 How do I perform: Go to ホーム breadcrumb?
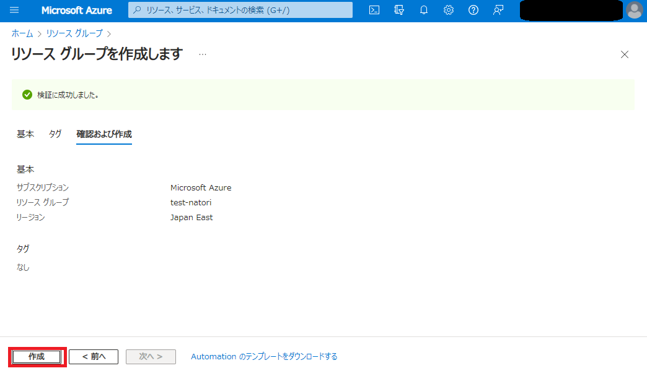pyautogui.click(x=22, y=33)
